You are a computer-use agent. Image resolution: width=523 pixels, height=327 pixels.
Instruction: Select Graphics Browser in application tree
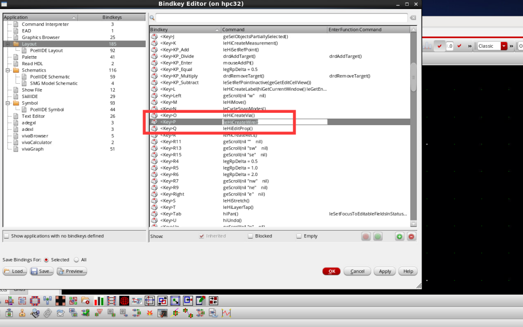tap(41, 37)
